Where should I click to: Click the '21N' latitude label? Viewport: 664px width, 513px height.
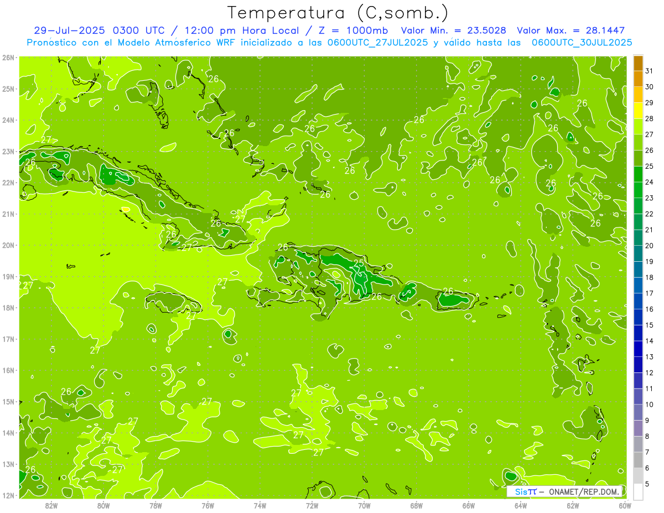pos(8,214)
